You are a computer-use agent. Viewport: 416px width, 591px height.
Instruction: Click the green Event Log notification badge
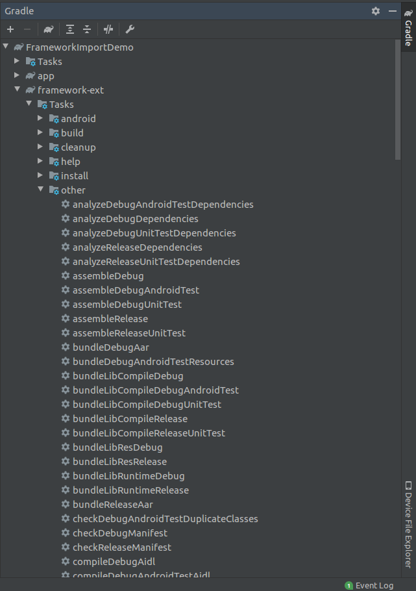(x=349, y=585)
